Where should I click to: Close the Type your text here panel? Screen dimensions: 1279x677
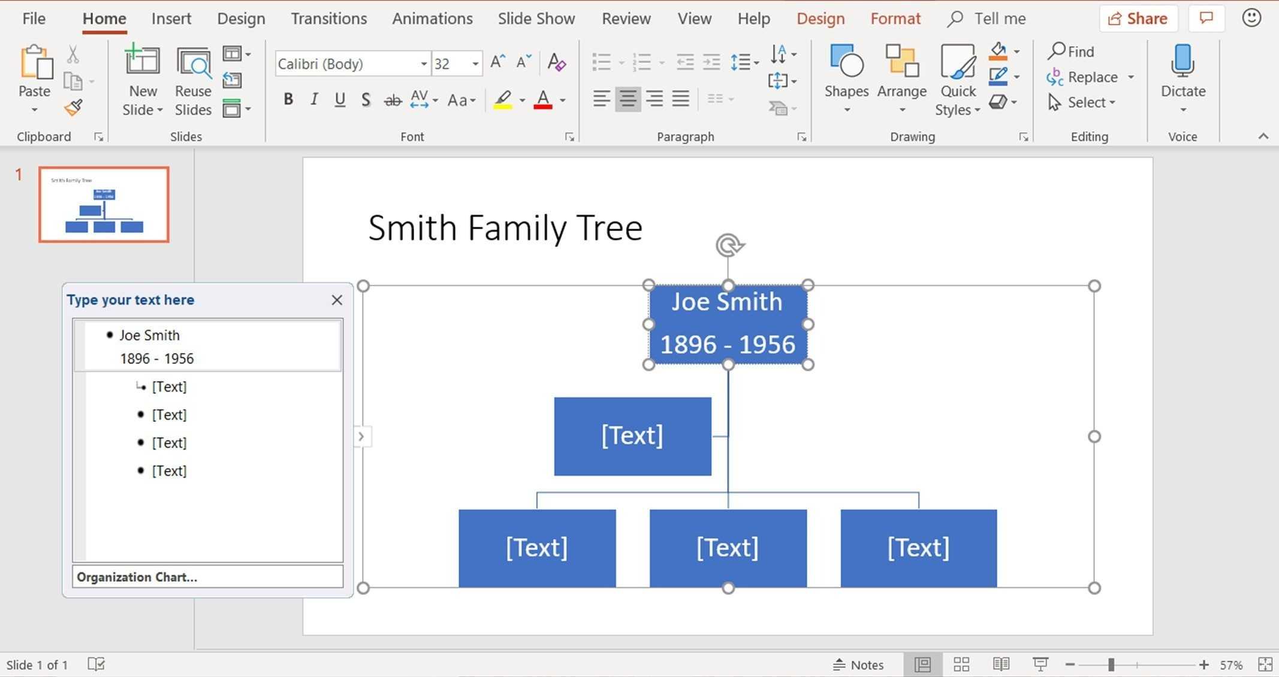tap(336, 299)
